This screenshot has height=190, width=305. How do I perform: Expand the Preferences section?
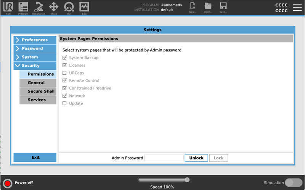pos(35,40)
